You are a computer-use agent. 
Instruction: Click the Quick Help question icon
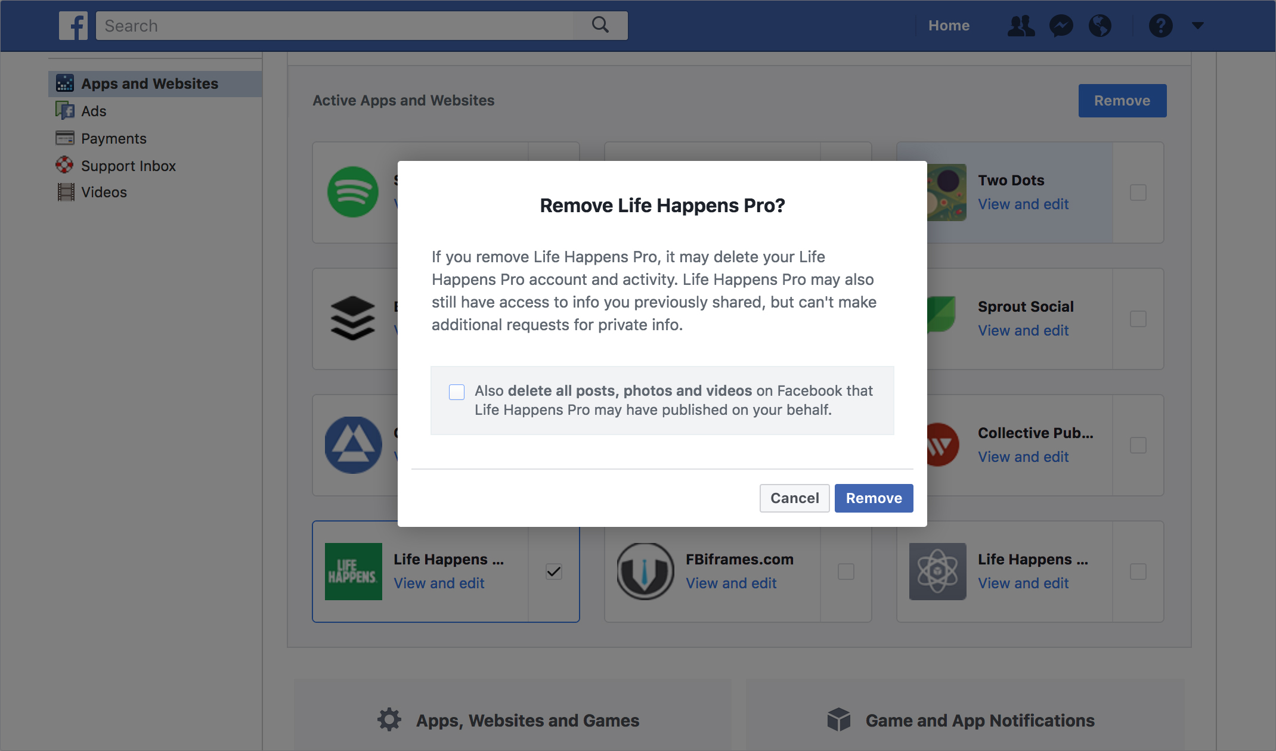(x=1160, y=26)
